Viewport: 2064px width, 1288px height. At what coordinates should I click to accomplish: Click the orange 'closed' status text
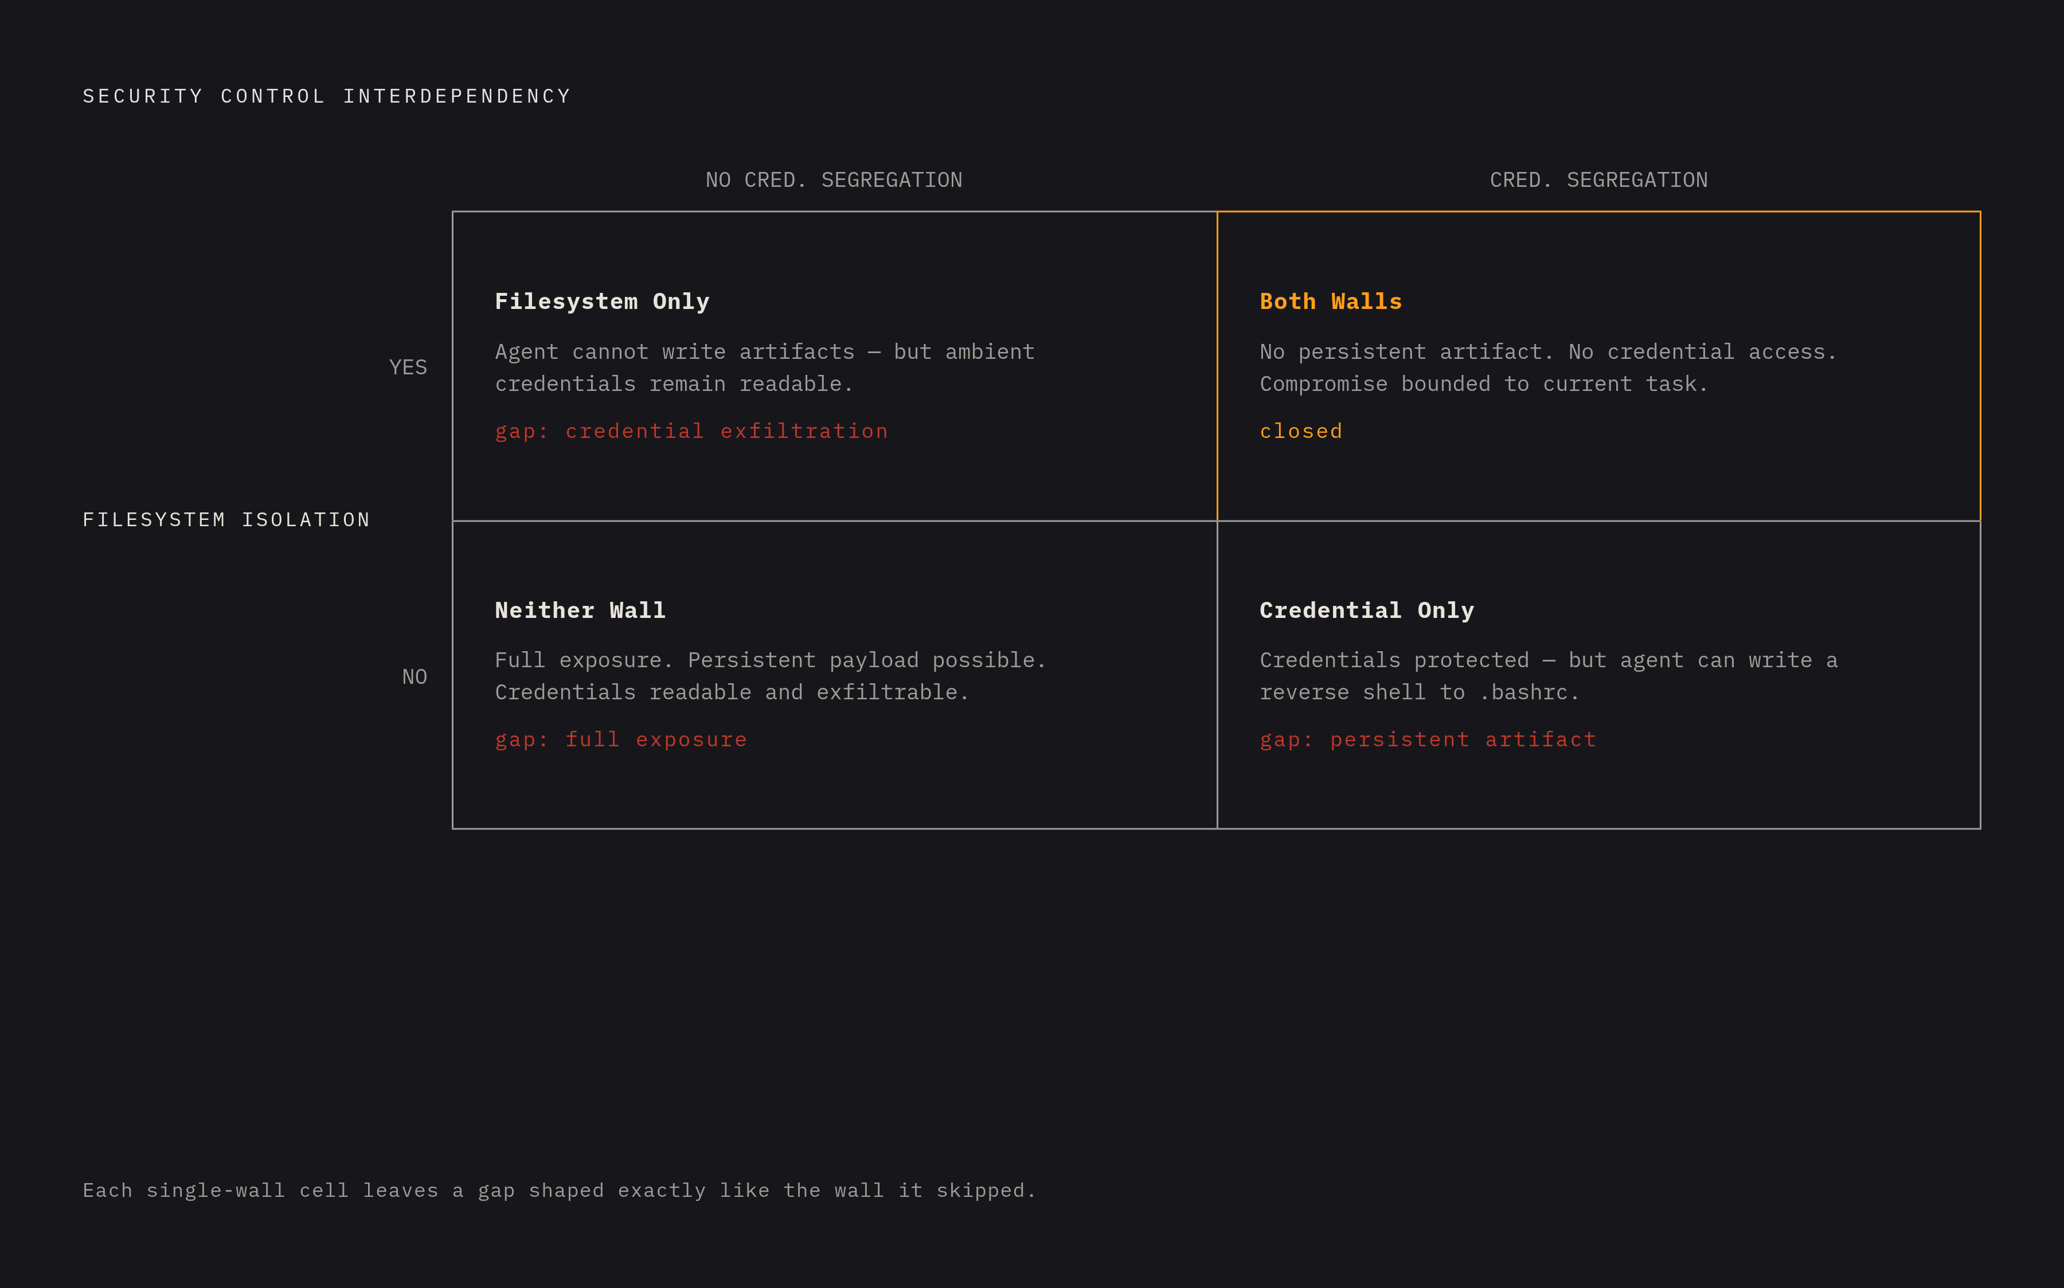1301,431
